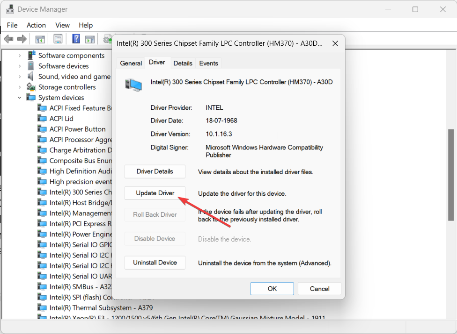Expand the Software components category

[x=20, y=55]
